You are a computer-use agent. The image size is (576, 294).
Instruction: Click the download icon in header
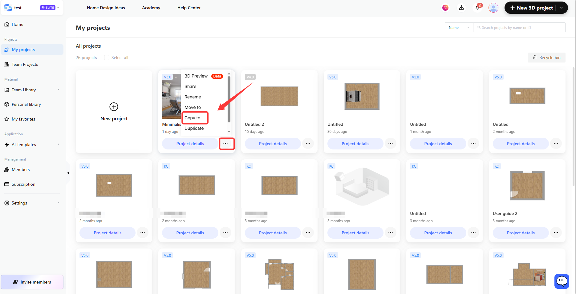[x=461, y=8]
